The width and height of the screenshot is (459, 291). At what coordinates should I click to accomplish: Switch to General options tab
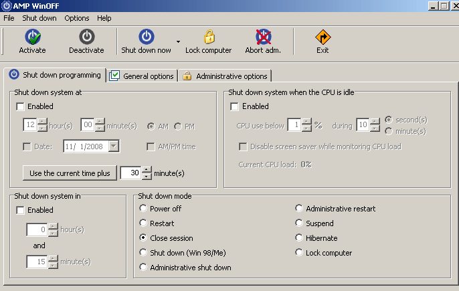(142, 76)
